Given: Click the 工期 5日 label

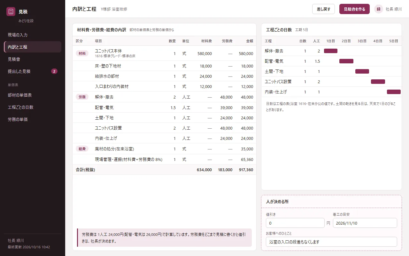Looking at the screenshot, I should pos(302,30).
